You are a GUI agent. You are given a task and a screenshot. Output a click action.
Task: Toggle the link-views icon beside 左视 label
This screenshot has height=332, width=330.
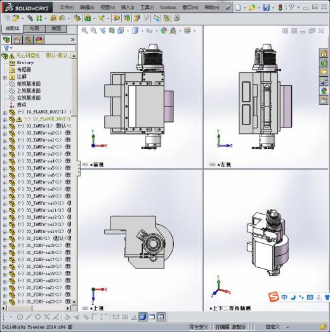[213, 164]
